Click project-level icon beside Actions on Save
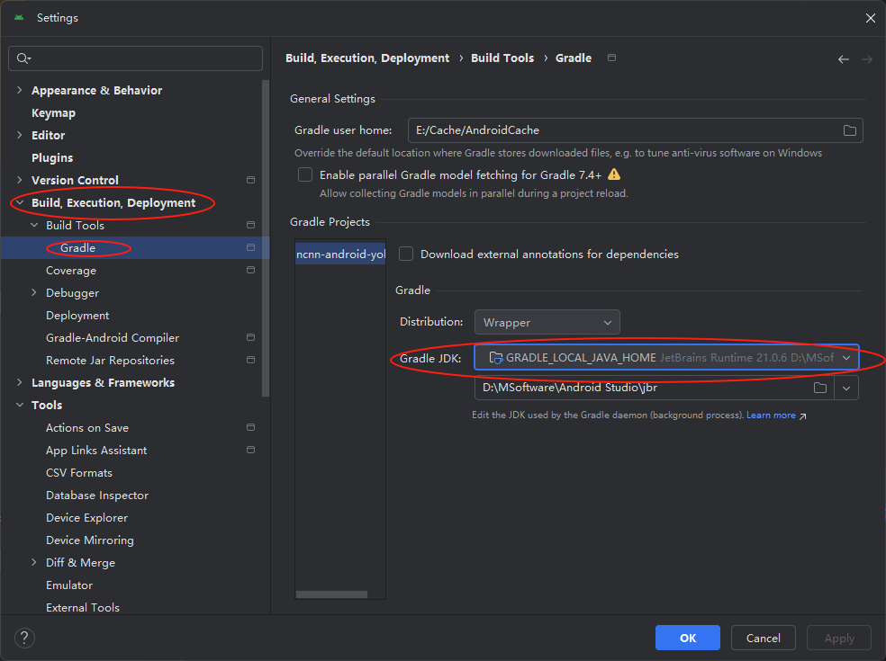886x661 pixels. [251, 427]
